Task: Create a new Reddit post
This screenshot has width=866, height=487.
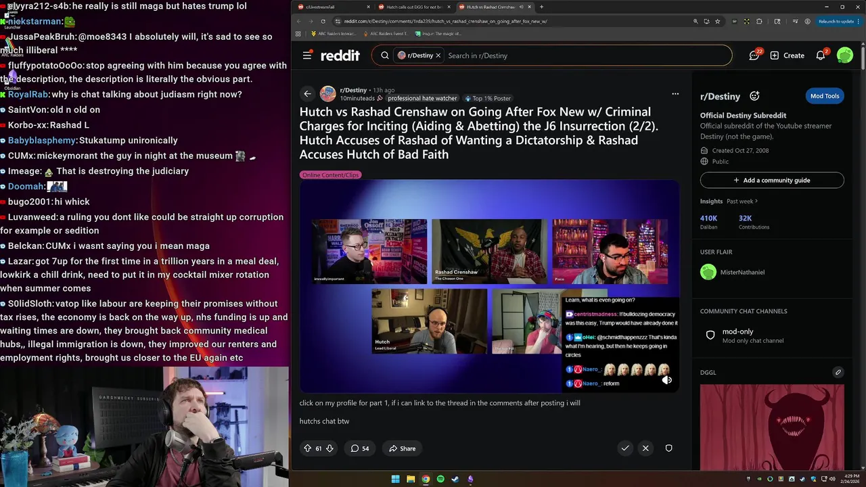Action: [x=787, y=55]
